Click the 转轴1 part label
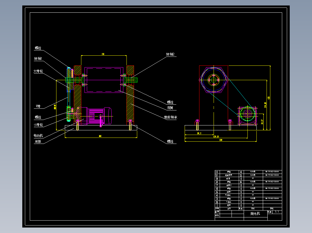 [x=38, y=59]
